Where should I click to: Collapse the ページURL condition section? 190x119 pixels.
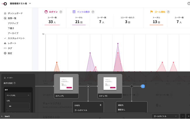[29, 95]
